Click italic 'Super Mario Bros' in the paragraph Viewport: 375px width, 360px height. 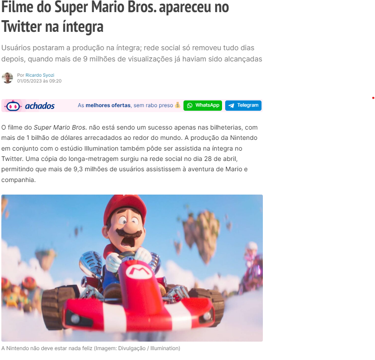point(60,127)
